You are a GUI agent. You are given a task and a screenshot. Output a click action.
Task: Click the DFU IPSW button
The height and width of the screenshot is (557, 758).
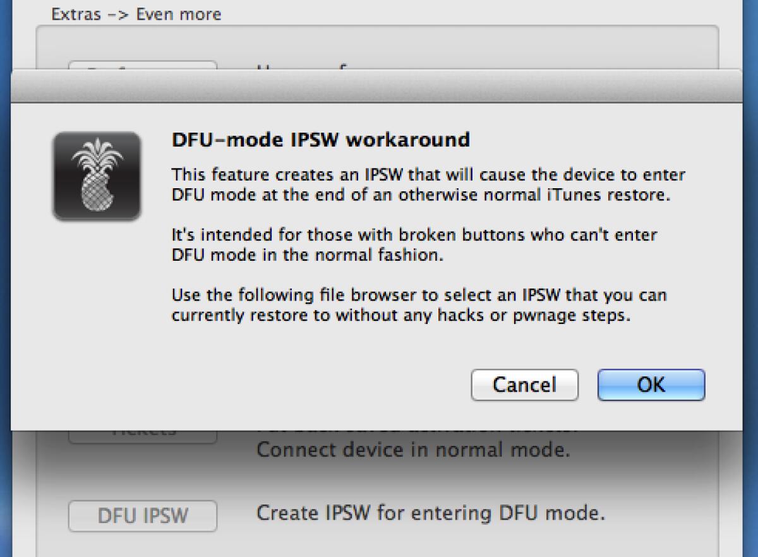(x=143, y=516)
